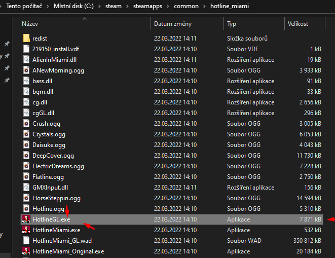Screen dimensions: 335x258
Task: Select the HorseSteppin.ogg audio icon
Action: 26,198
